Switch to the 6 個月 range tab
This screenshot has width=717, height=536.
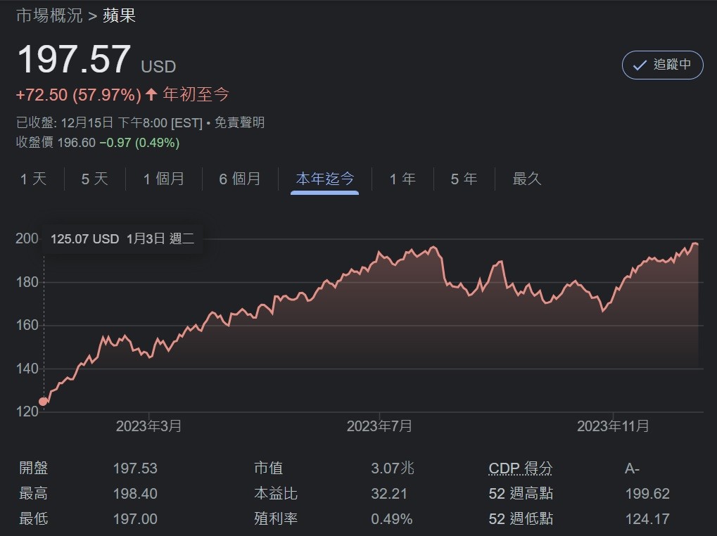pos(240,179)
